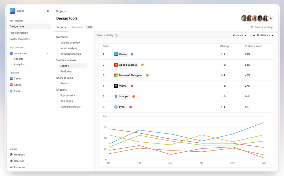The image size is (284, 176).
Task: Open Top pages citations report
Action: pyautogui.click(x=67, y=101)
